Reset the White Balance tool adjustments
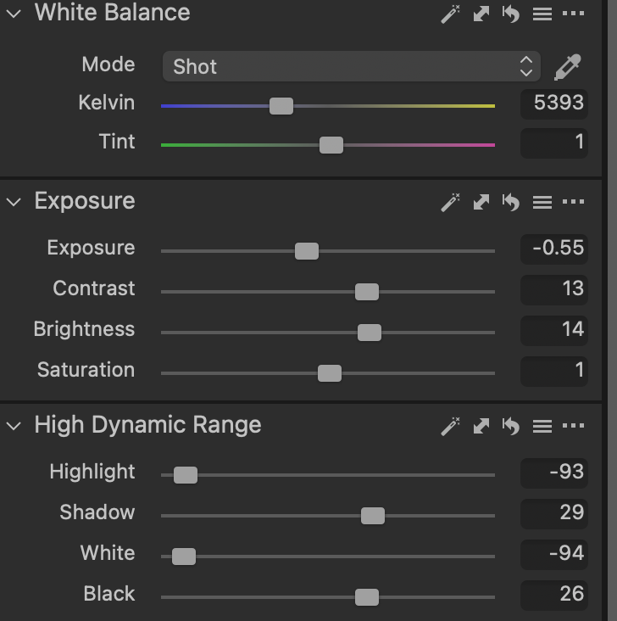The image size is (617, 621). (x=511, y=14)
